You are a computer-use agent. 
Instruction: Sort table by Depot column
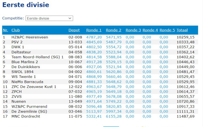click(x=74, y=30)
